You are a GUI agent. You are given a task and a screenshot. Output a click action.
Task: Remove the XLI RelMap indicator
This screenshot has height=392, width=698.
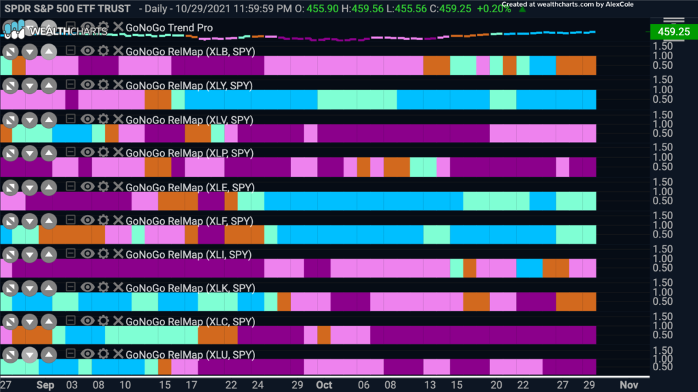point(118,254)
